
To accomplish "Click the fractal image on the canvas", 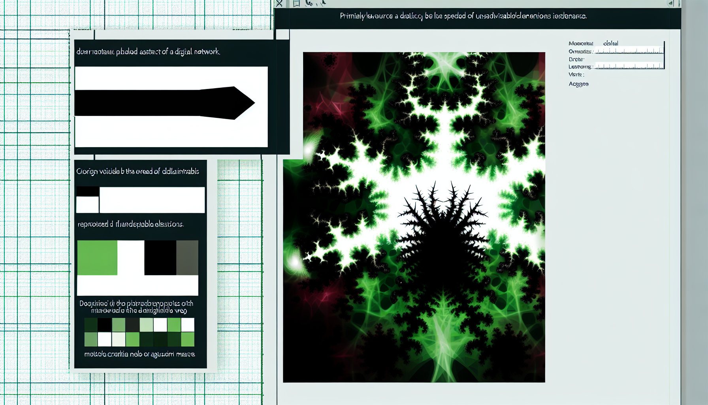I will pyautogui.click(x=424, y=218).
